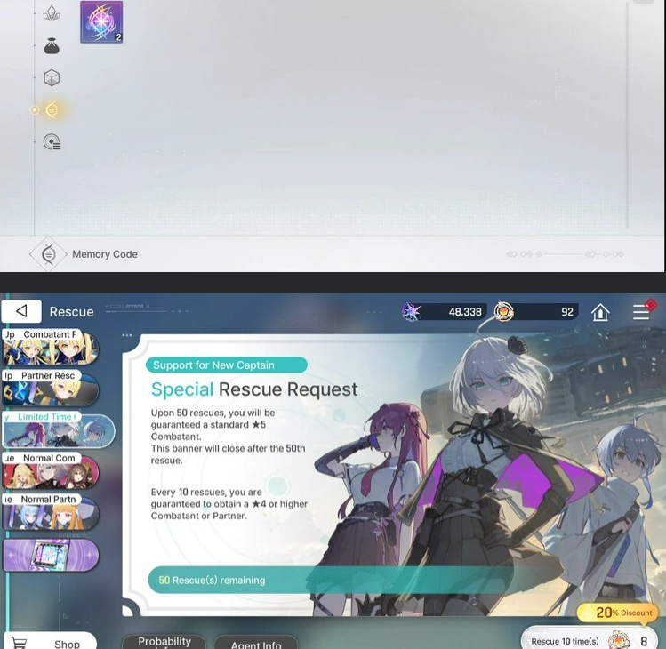The width and height of the screenshot is (666, 649).
Task: Select the Partner Rescue banner tab
Action: coord(51,389)
